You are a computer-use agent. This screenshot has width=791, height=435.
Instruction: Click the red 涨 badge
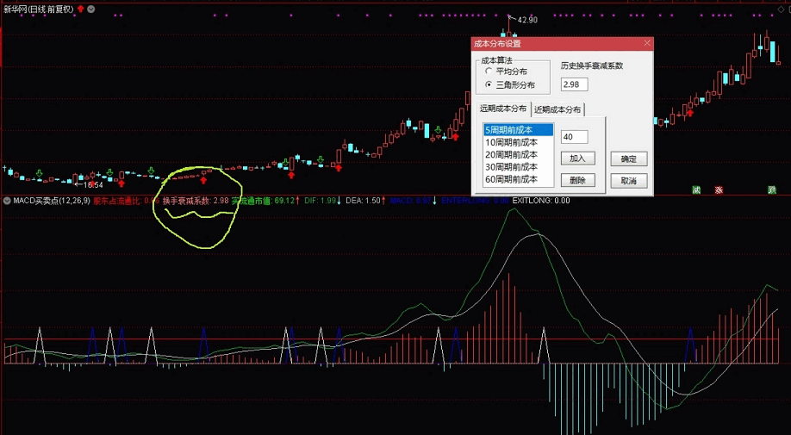point(719,190)
